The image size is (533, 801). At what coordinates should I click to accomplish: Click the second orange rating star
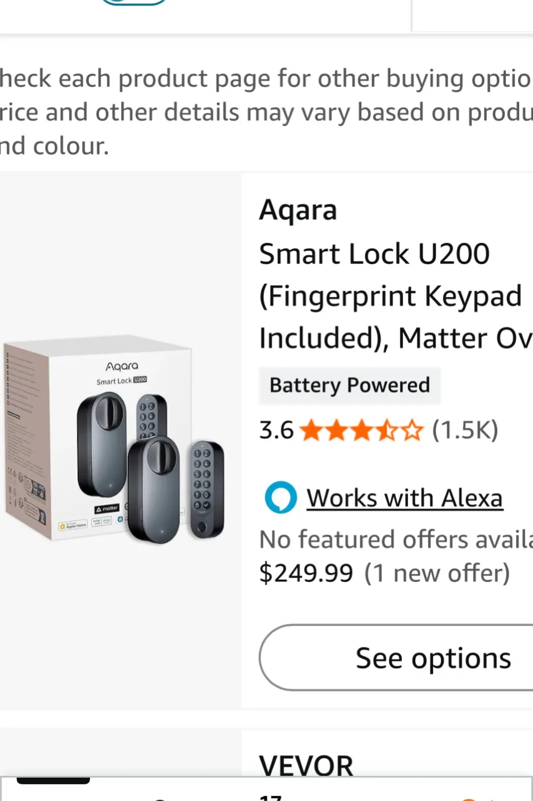[x=338, y=429]
